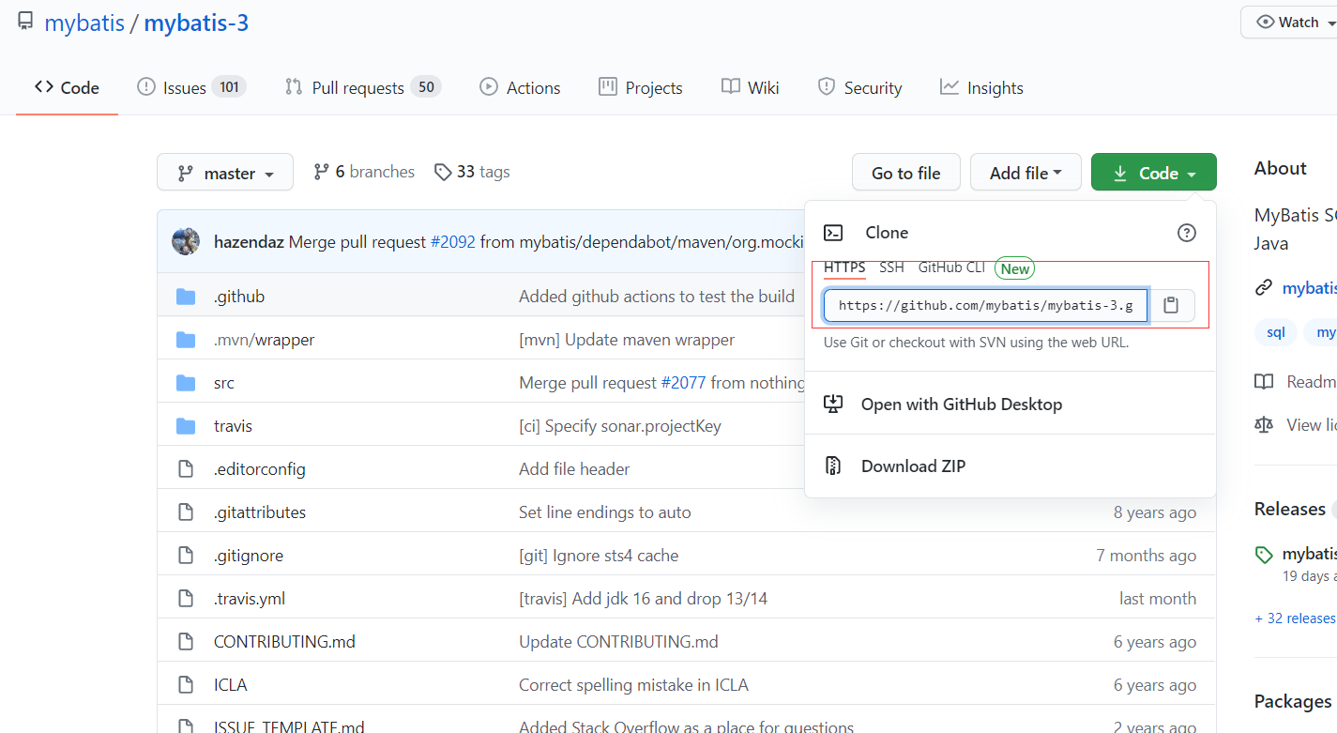The image size is (1337, 733).
Task: Open the + 32 releases link
Action: pyautogui.click(x=1295, y=618)
